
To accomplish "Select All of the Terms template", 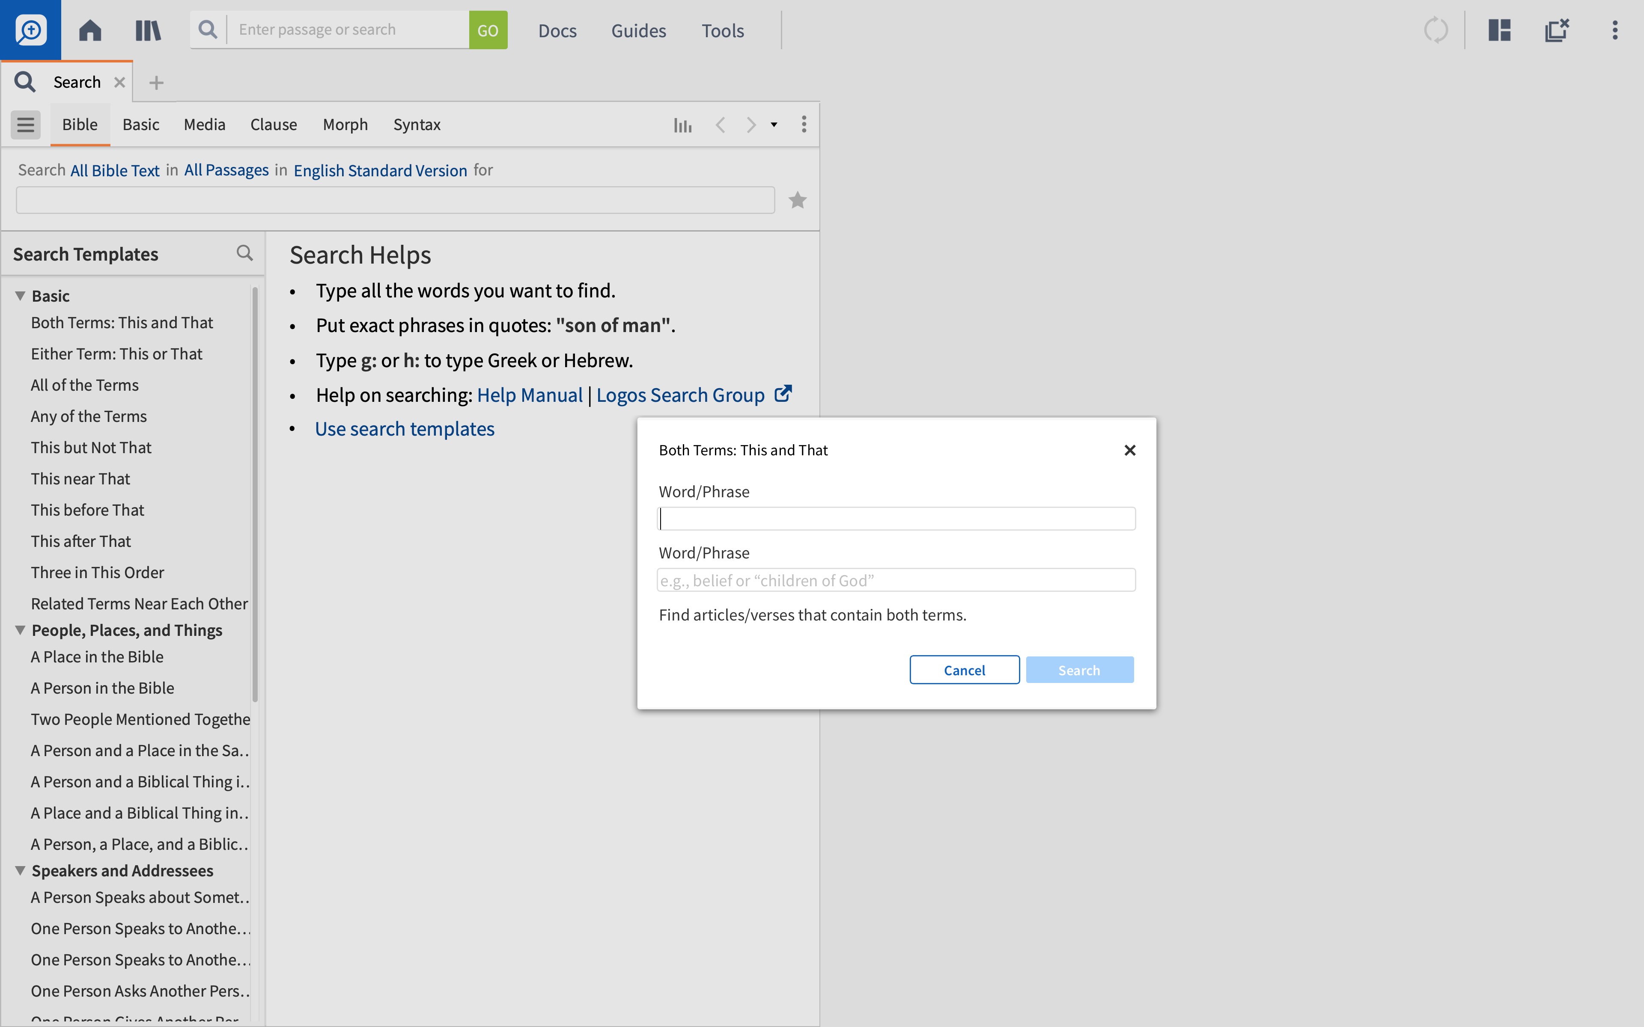I will point(85,385).
